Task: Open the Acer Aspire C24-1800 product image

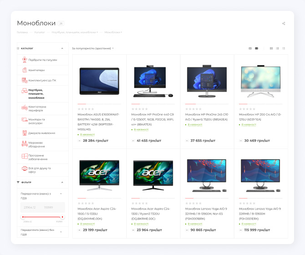Action: tap(99, 175)
